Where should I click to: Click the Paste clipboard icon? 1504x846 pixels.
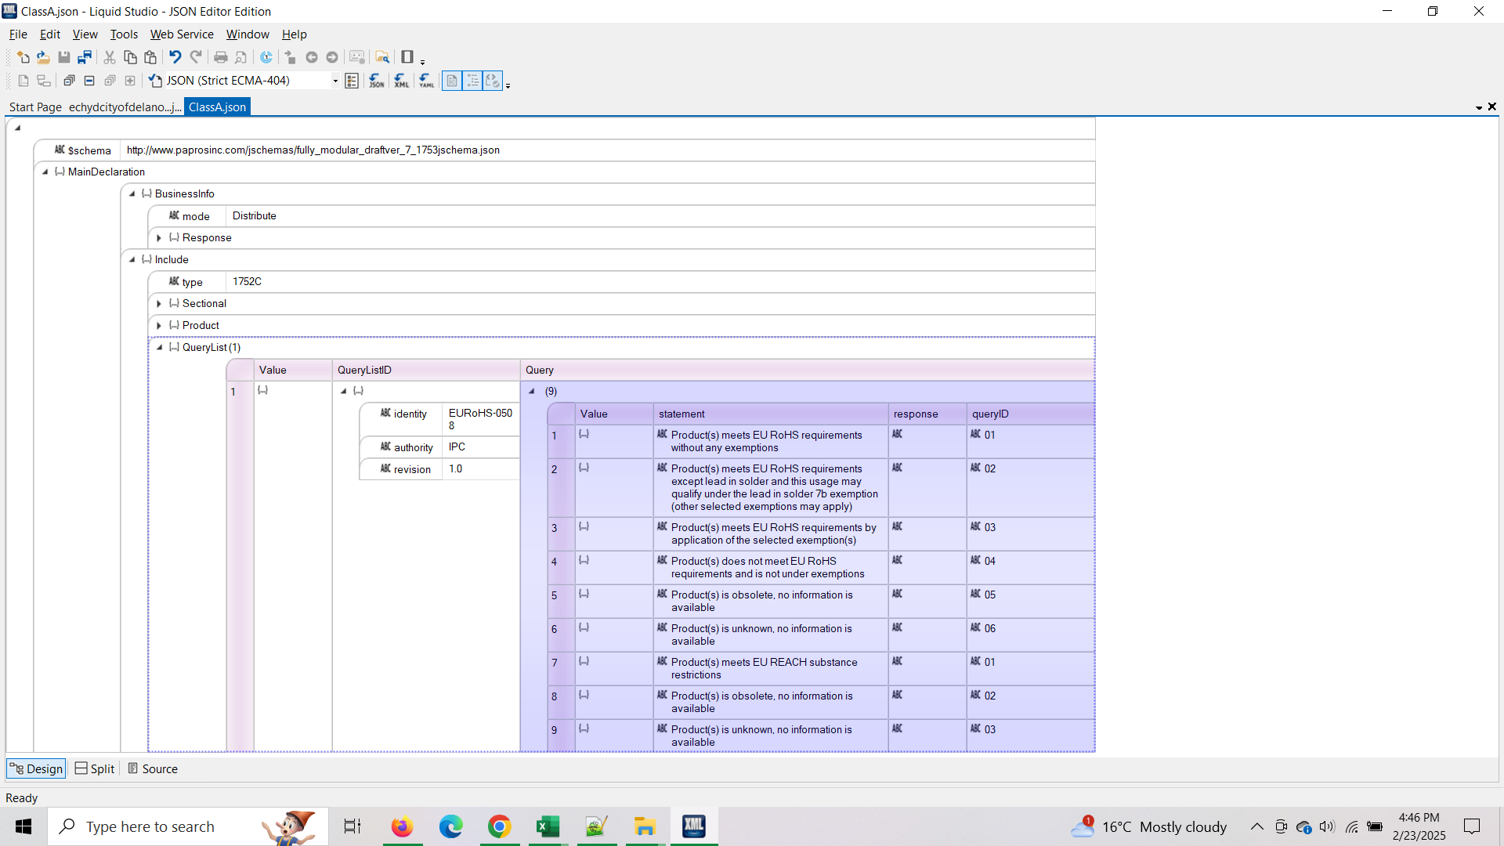click(x=150, y=57)
